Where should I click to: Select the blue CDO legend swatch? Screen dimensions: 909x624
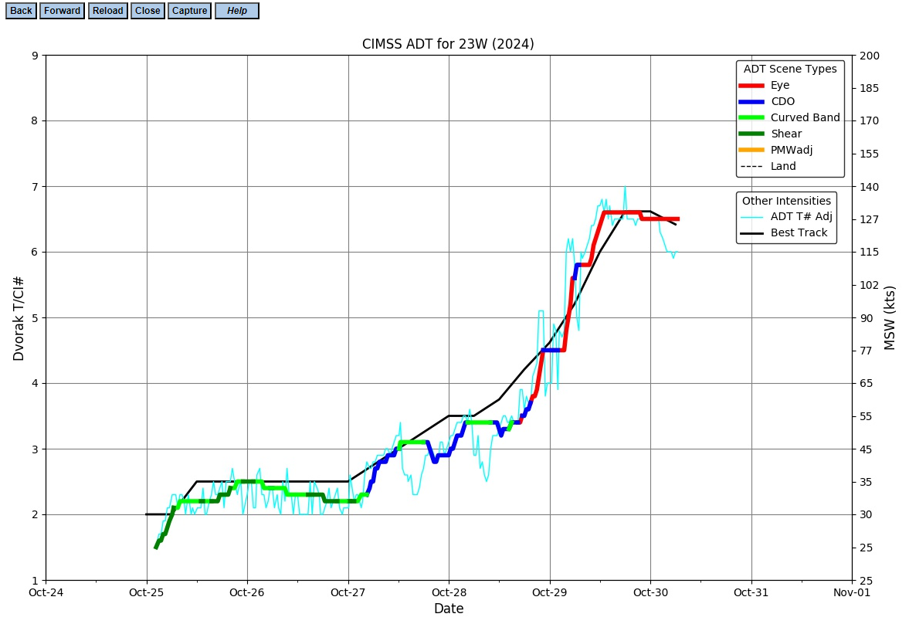coord(751,101)
